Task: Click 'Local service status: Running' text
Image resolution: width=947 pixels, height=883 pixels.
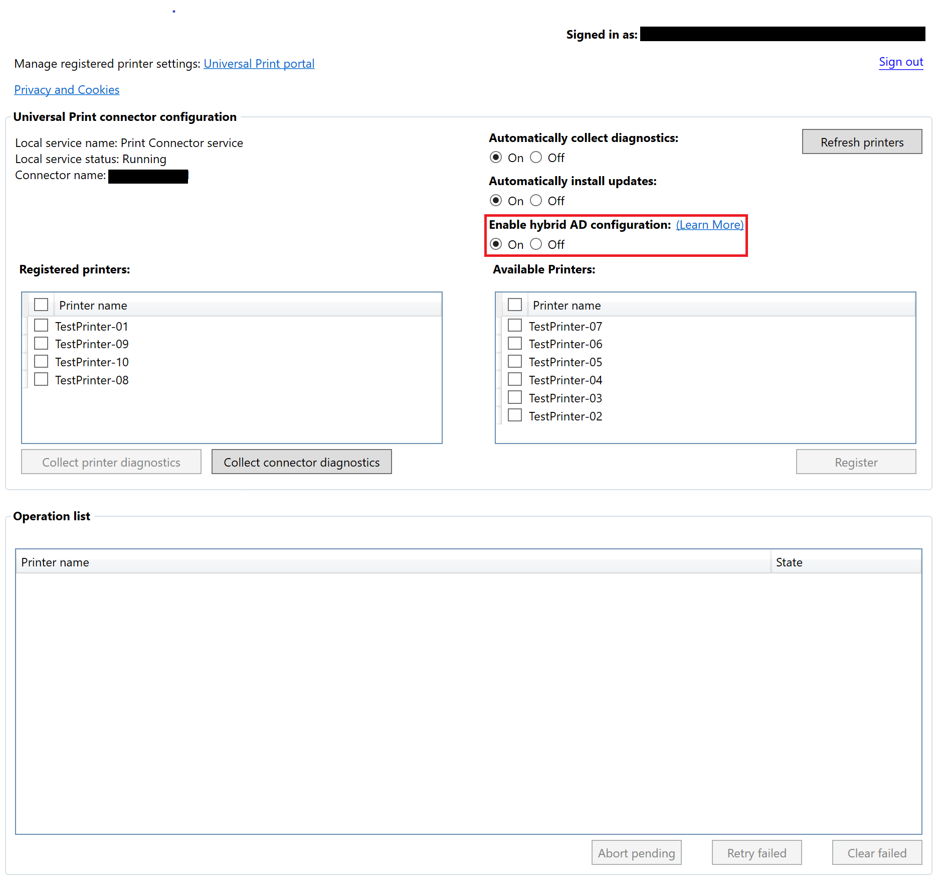Action: click(x=91, y=159)
